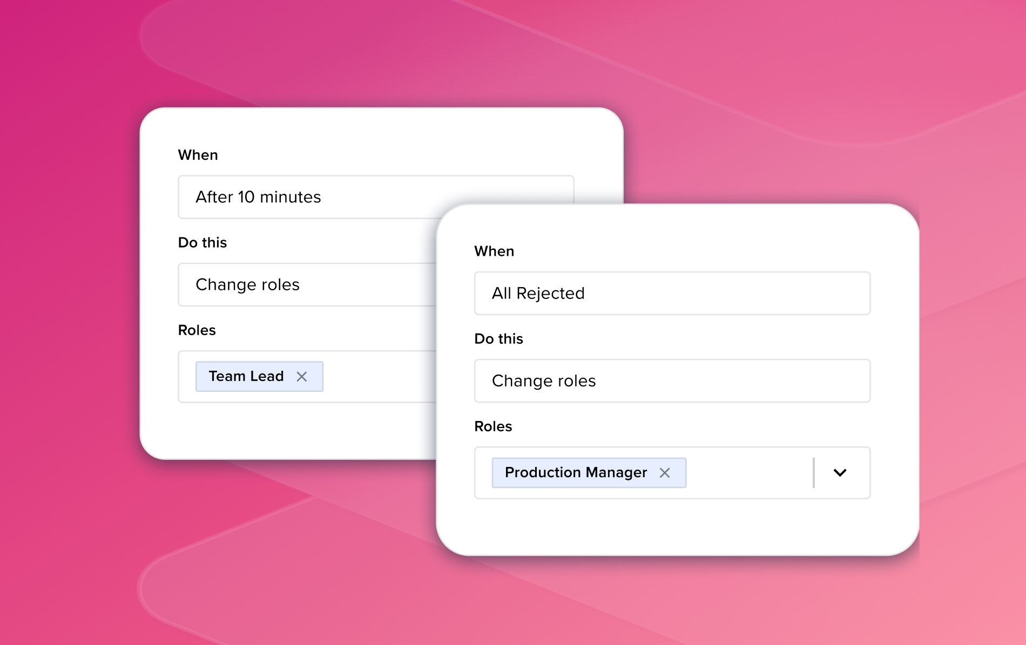
Task: Click empty space right of Team Lead tag
Action: 378,376
